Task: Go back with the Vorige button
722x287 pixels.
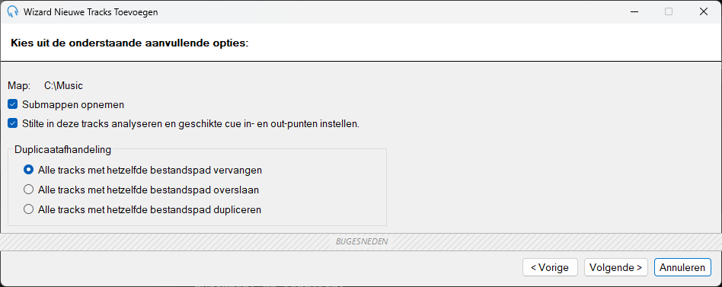Action: pos(550,267)
